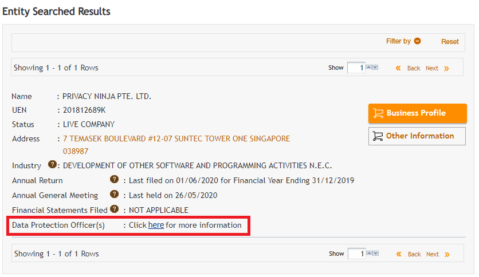This screenshot has width=479, height=277.
Task: Increase bottom Show rows stepper up arrow
Action: tap(370, 253)
